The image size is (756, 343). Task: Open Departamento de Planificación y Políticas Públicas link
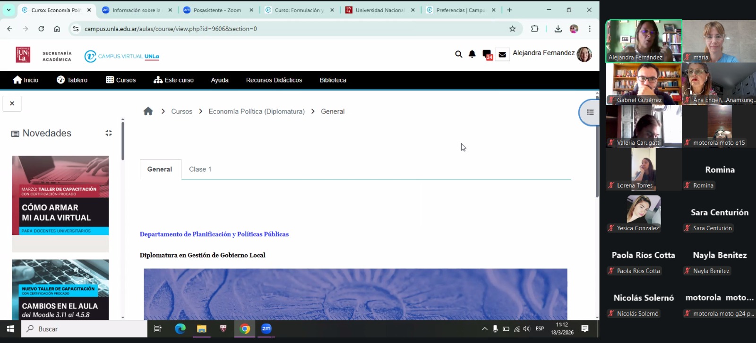click(x=214, y=234)
